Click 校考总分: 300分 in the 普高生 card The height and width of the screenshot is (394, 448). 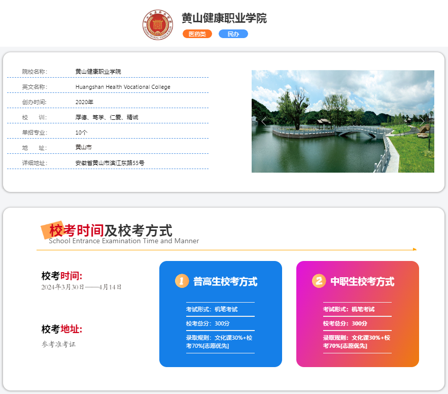point(208,323)
